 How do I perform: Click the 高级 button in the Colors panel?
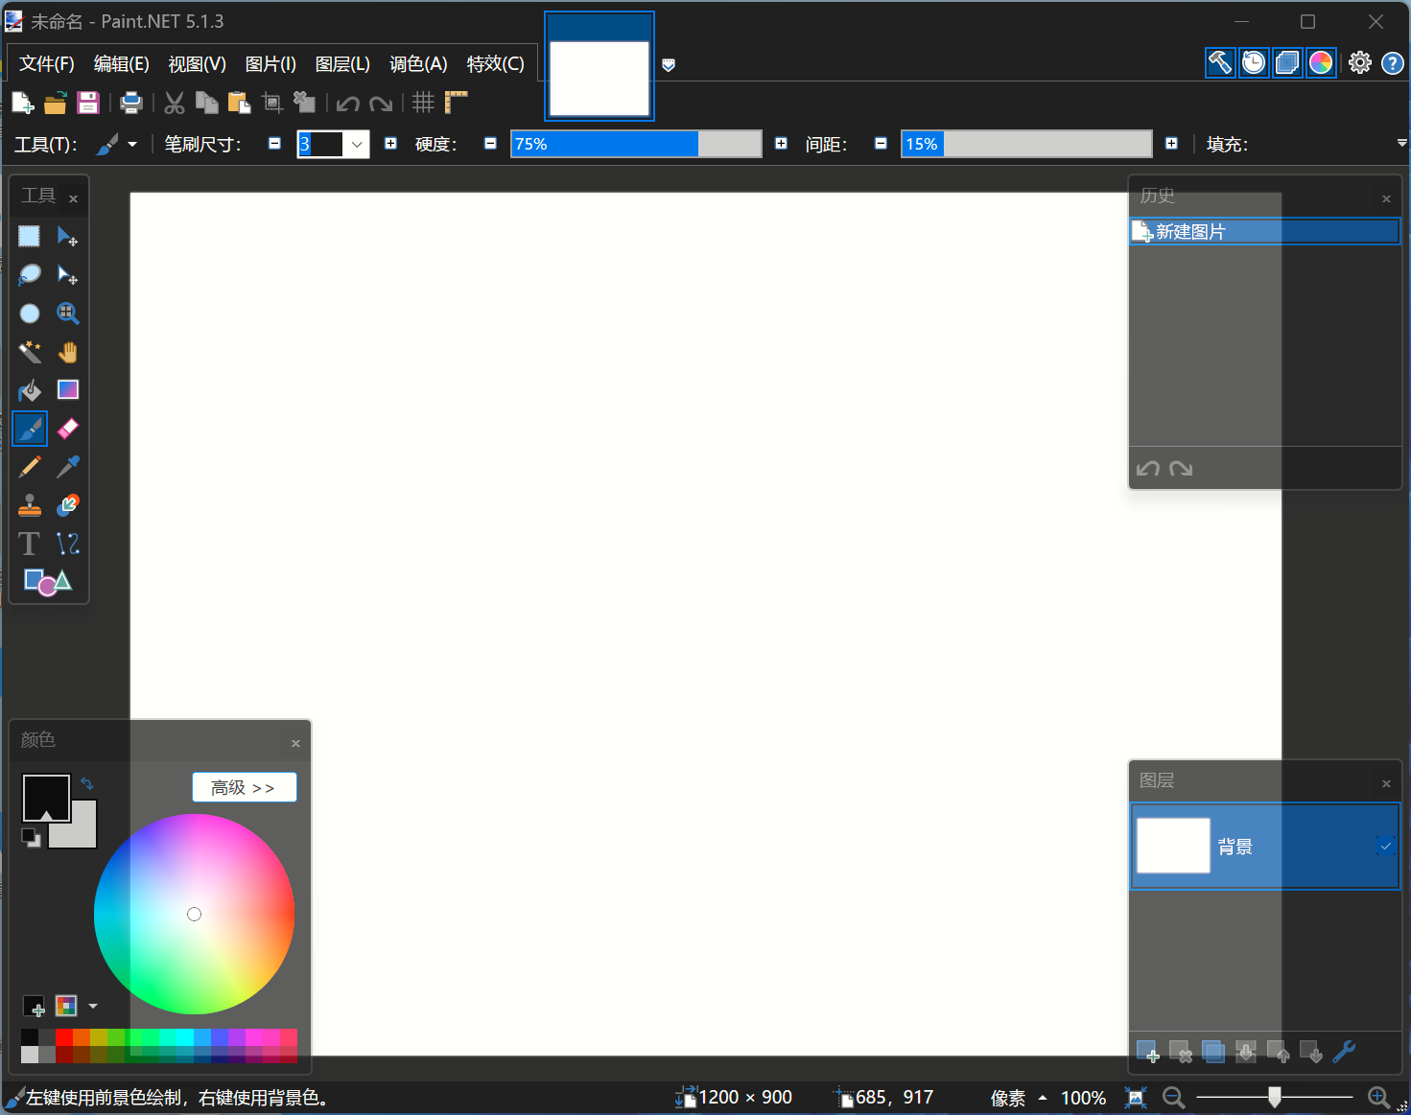click(x=244, y=786)
